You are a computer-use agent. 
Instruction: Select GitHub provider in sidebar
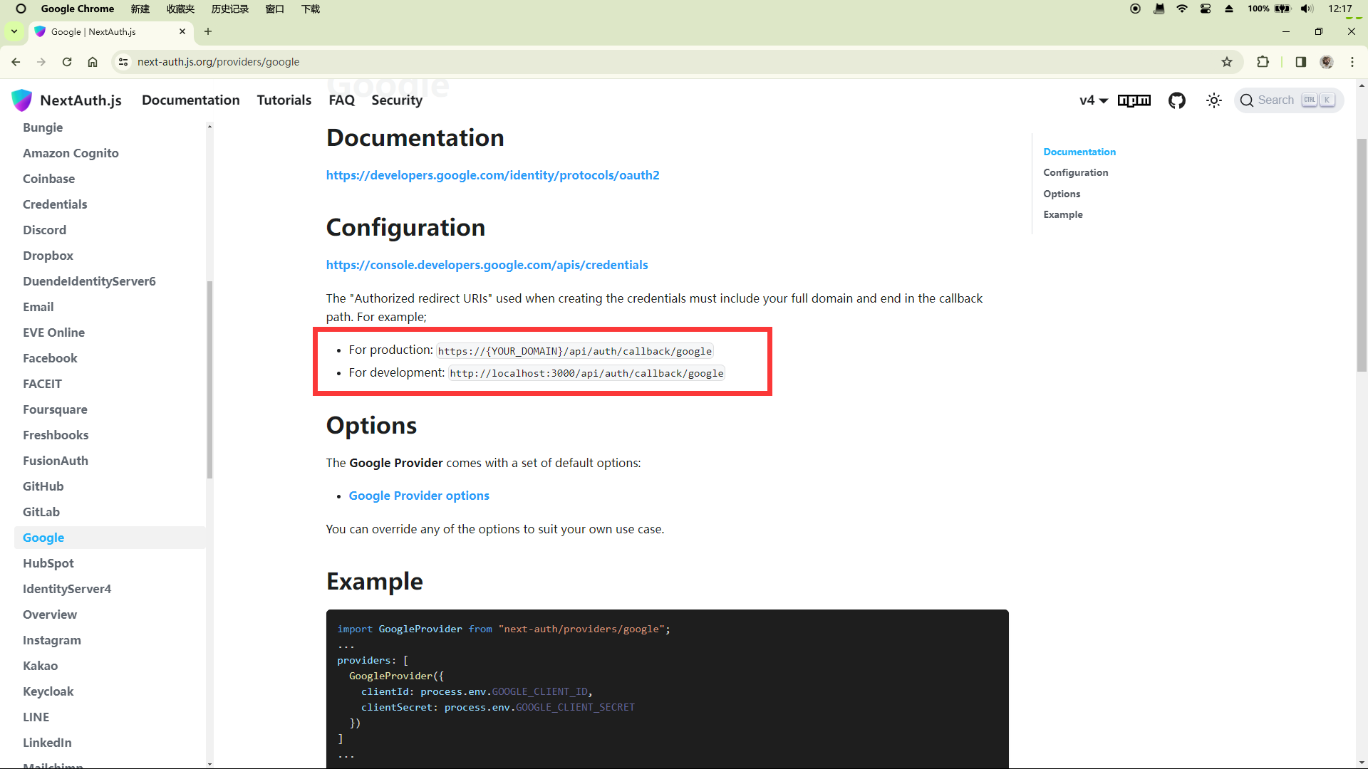[43, 486]
